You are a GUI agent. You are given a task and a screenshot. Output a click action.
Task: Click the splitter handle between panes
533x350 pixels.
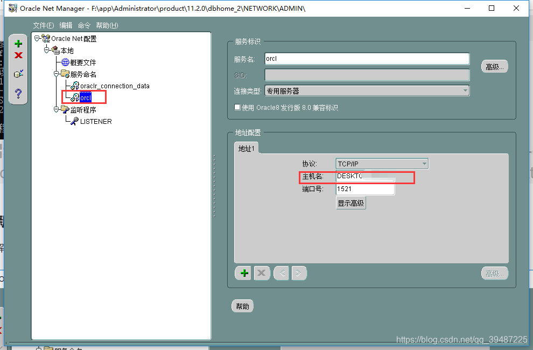(214, 186)
